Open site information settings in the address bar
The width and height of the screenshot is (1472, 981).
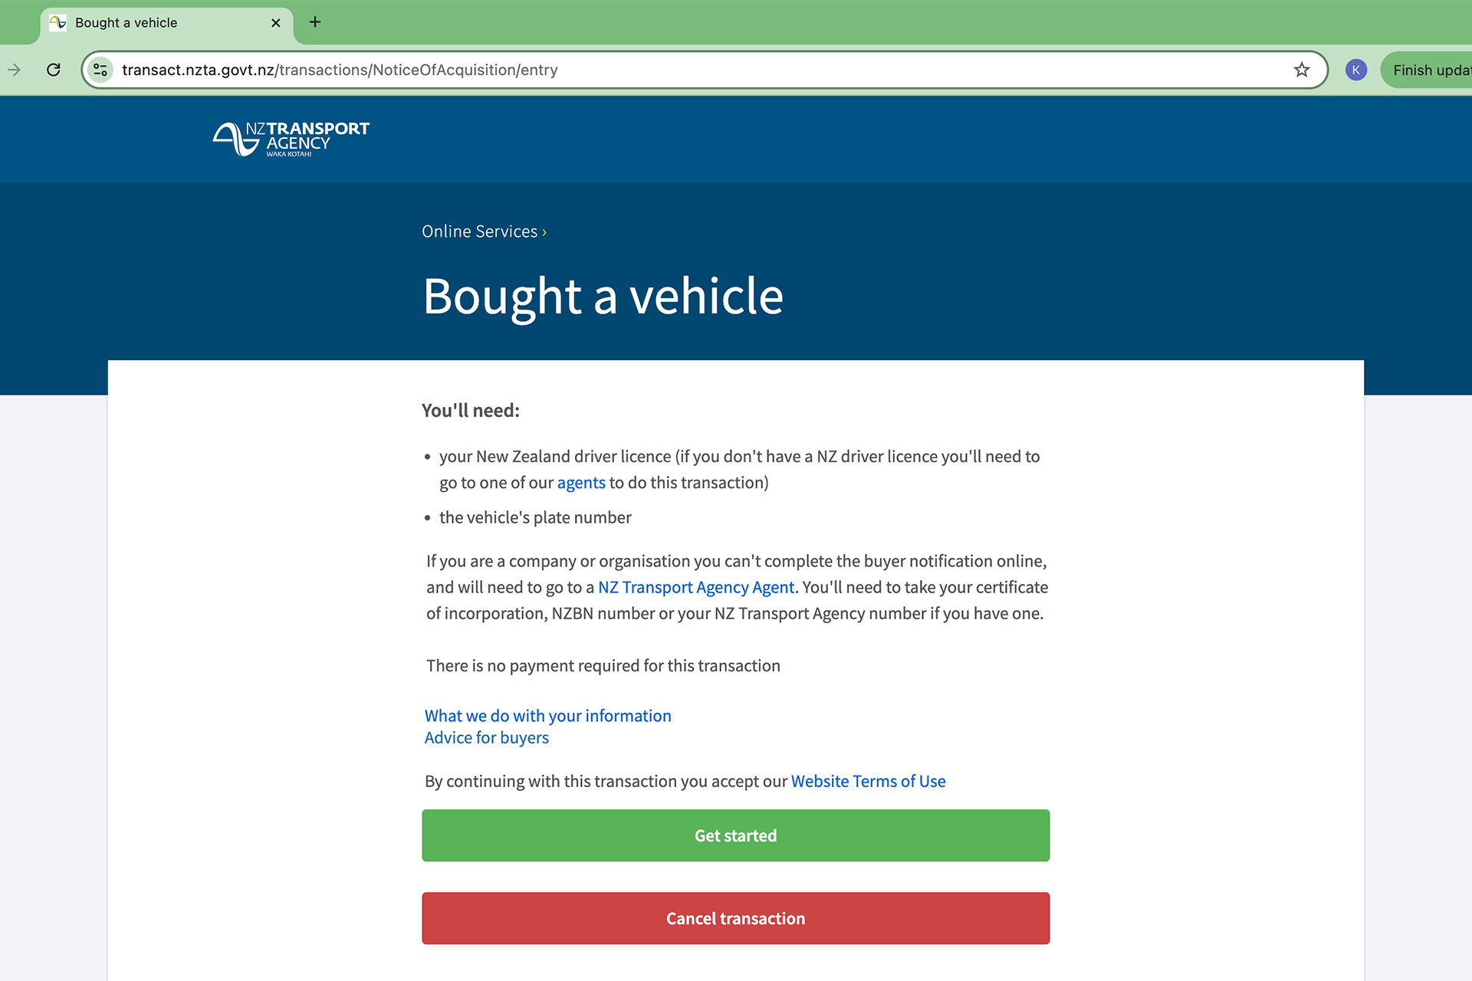point(99,69)
